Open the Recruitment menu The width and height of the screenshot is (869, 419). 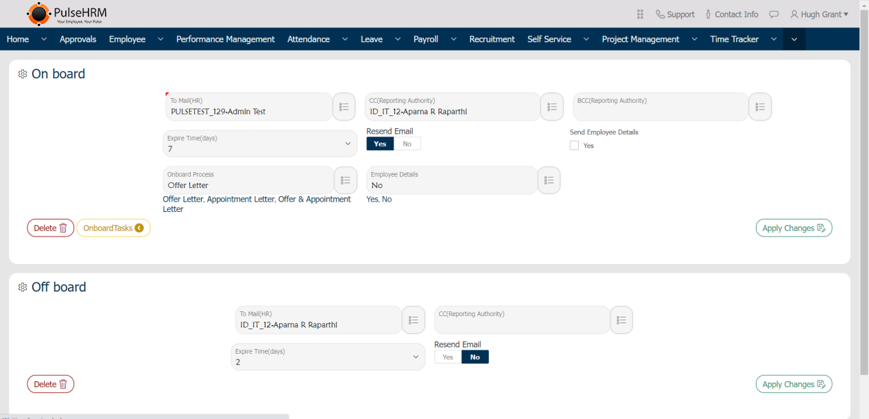click(x=492, y=39)
